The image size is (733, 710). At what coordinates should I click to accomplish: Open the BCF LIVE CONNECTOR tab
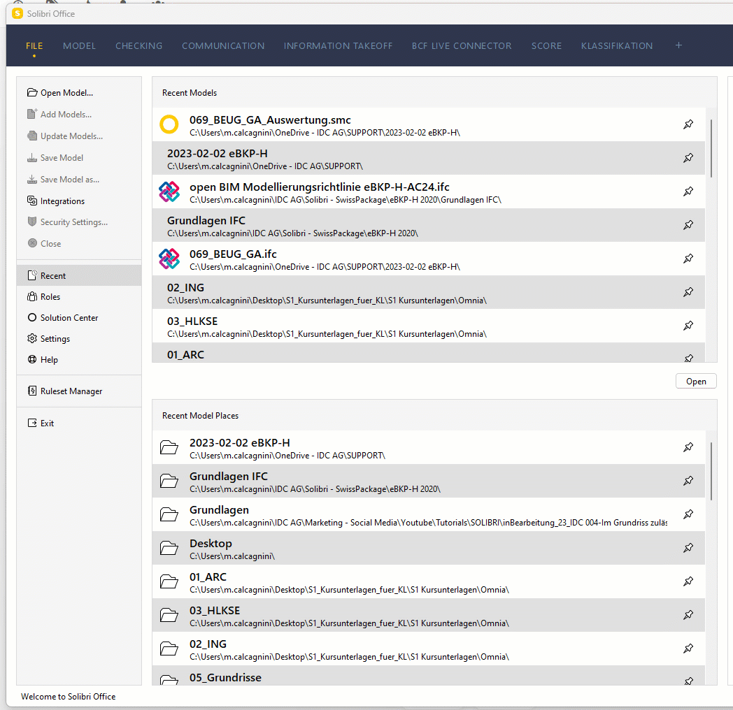(x=462, y=46)
